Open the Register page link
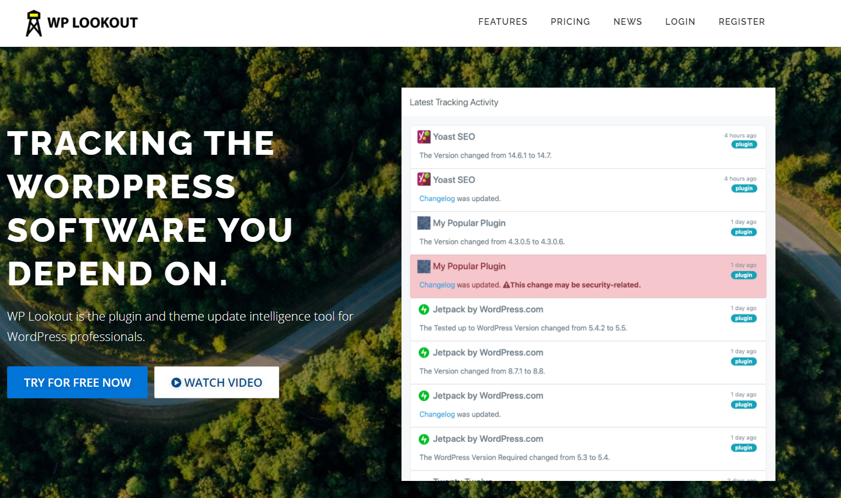The width and height of the screenshot is (841, 498). point(742,21)
